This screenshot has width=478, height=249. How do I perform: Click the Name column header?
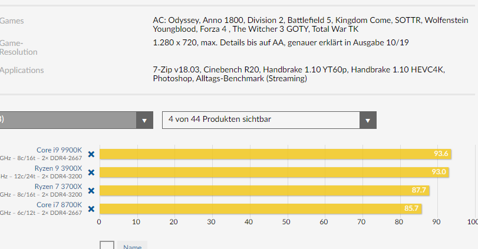[x=132, y=246]
